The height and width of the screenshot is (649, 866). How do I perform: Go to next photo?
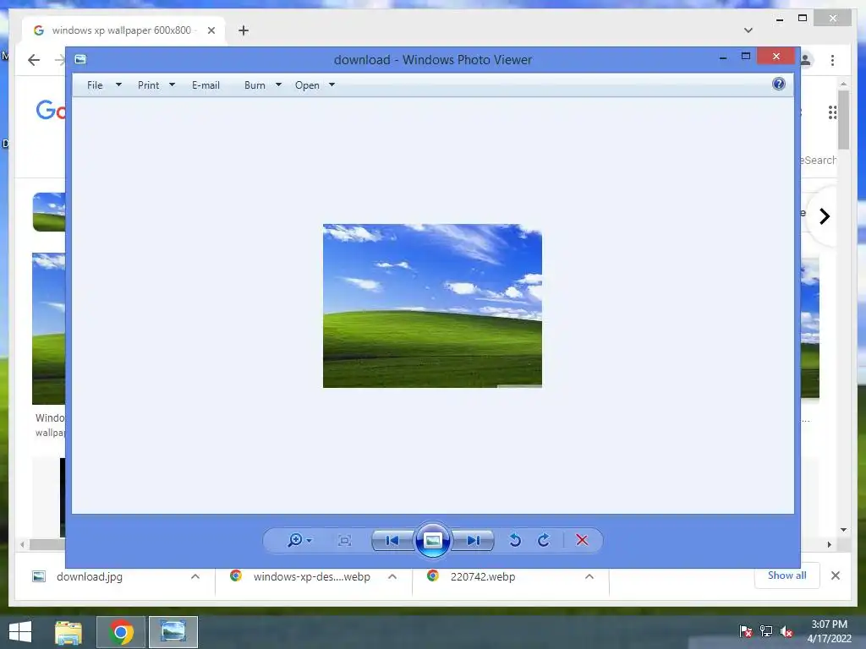(474, 540)
